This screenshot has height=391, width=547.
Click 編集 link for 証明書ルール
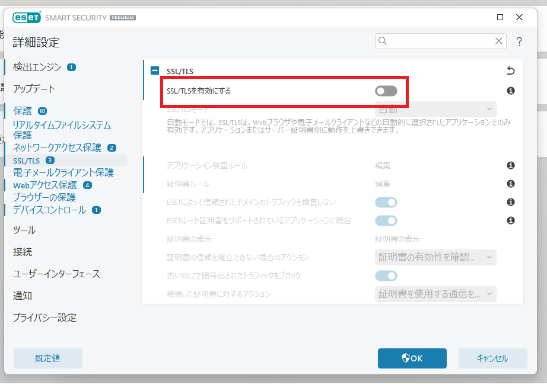(x=382, y=184)
